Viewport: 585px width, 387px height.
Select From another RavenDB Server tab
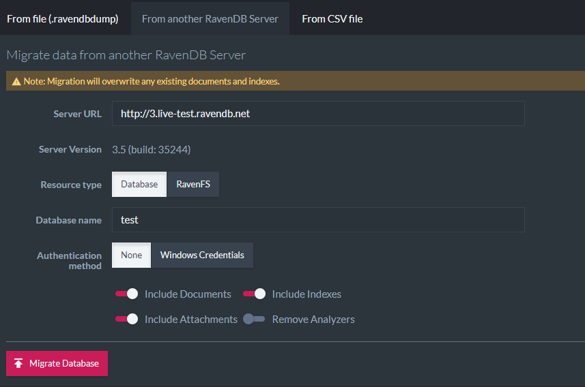[x=210, y=18]
